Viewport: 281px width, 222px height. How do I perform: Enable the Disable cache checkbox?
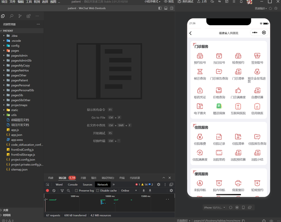tap(98, 190)
